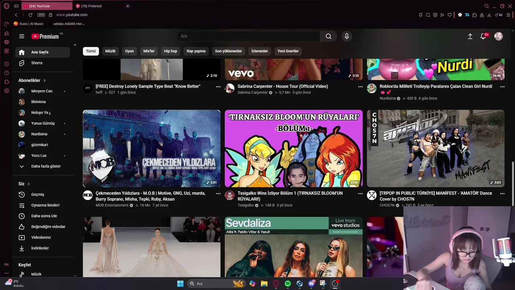Open Tssigalko channel name link
This screenshot has width=515, height=290.
pyautogui.click(x=246, y=205)
